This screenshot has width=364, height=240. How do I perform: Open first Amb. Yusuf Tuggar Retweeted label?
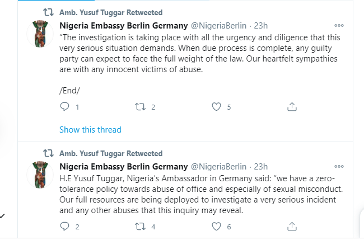(111, 12)
